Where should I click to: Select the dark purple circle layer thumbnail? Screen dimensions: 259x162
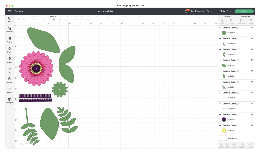(224, 119)
